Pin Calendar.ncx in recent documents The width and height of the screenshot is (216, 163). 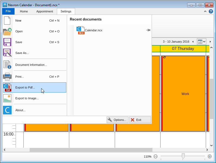[148, 30]
